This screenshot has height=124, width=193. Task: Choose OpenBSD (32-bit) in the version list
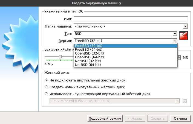click(x=126, y=53)
